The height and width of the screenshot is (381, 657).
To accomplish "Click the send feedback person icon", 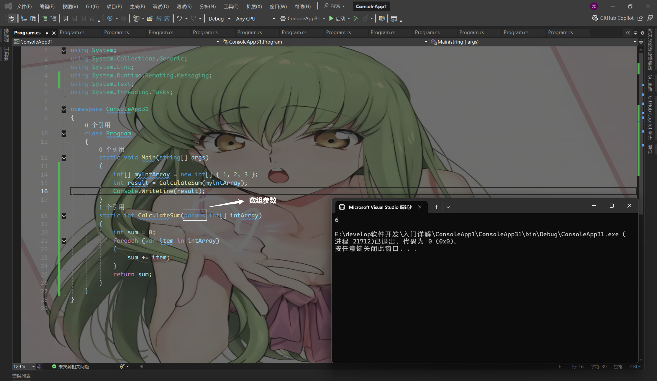I will pos(650,18).
